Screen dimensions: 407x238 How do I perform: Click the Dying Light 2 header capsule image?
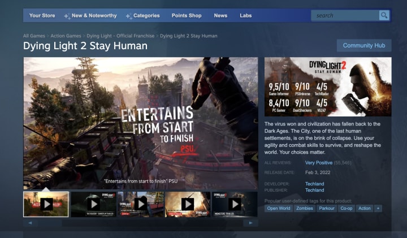(328, 86)
